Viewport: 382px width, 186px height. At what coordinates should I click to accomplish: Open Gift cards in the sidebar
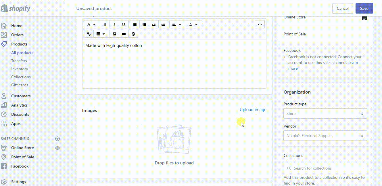click(20, 85)
